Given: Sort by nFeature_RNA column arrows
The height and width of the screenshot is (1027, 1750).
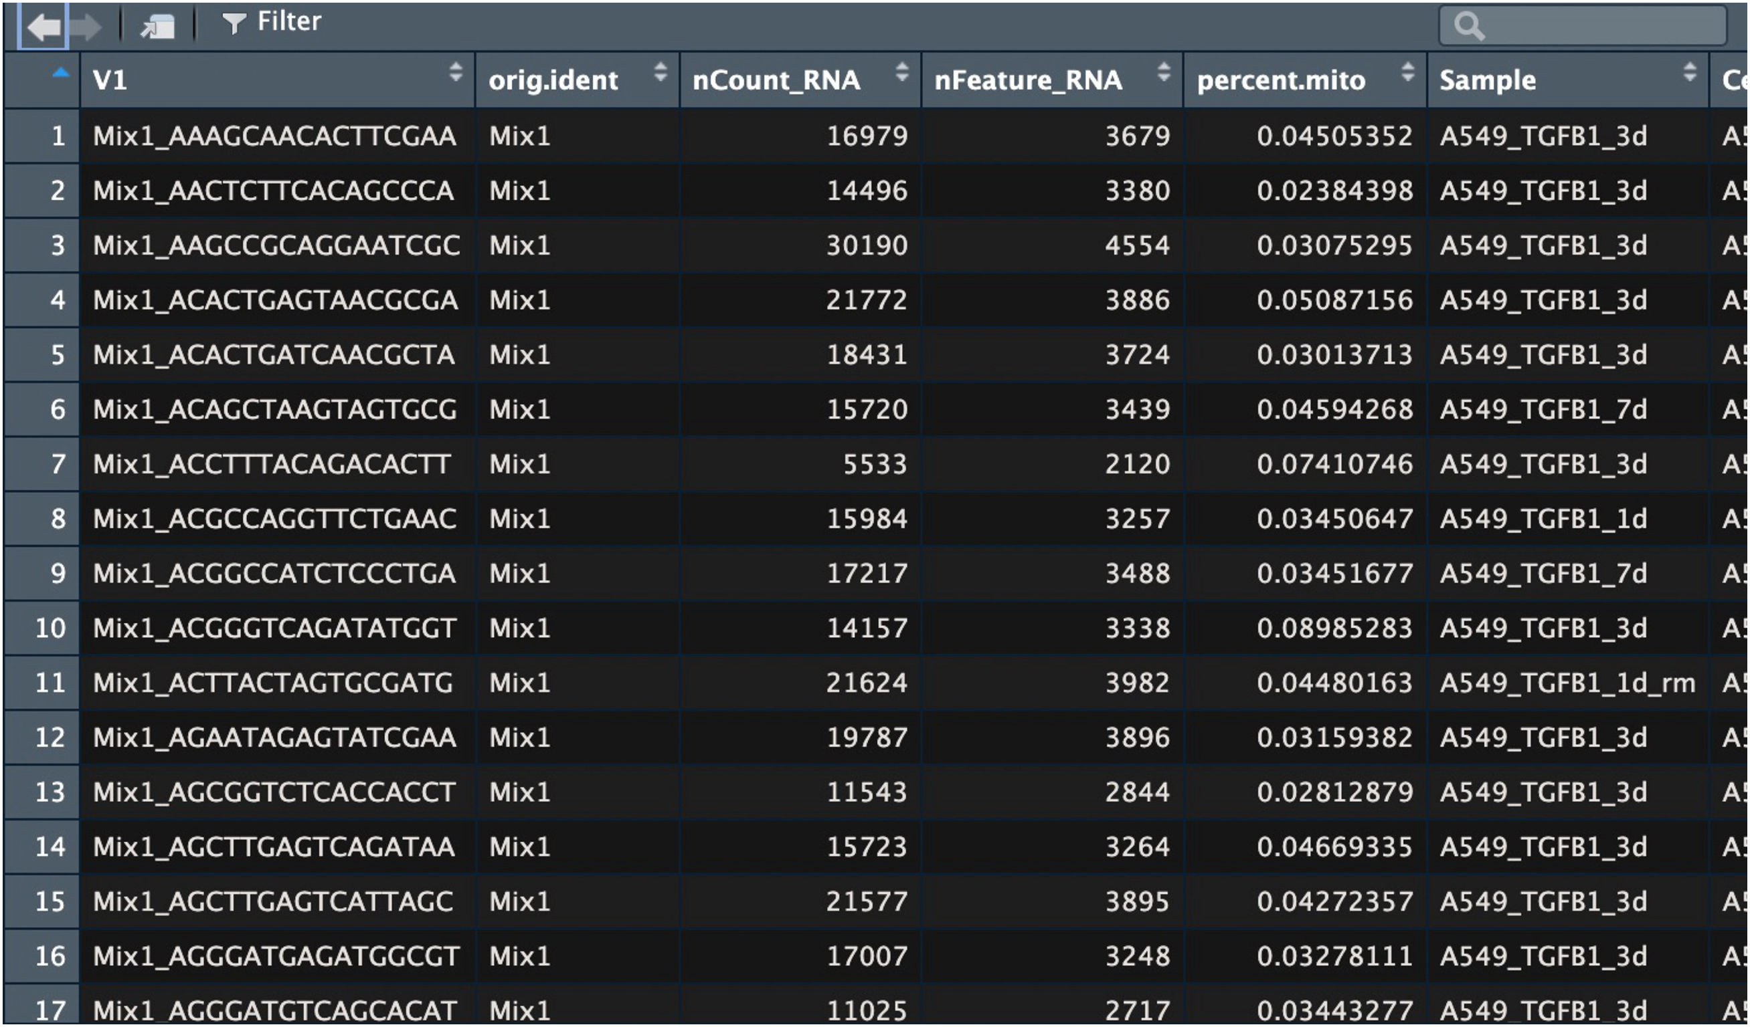Looking at the screenshot, I should [1164, 72].
